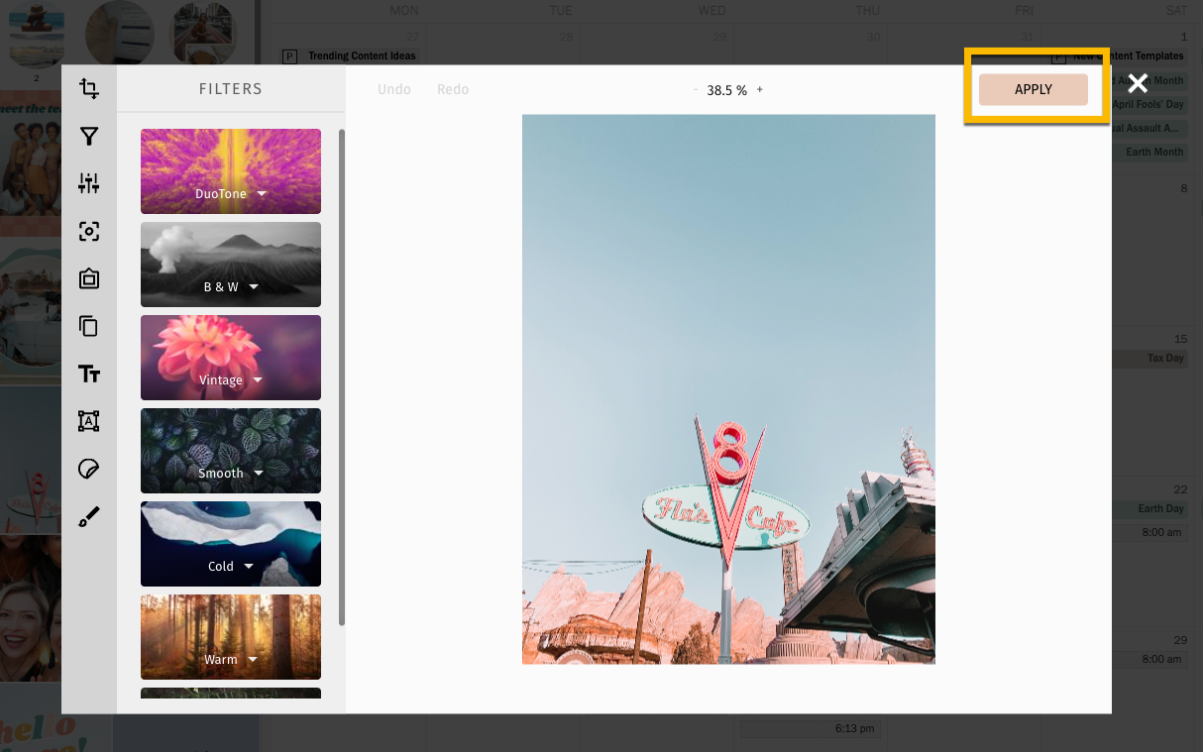1203x752 pixels.
Task: Expand the Smooth filter dropdown arrow
Action: tap(259, 474)
